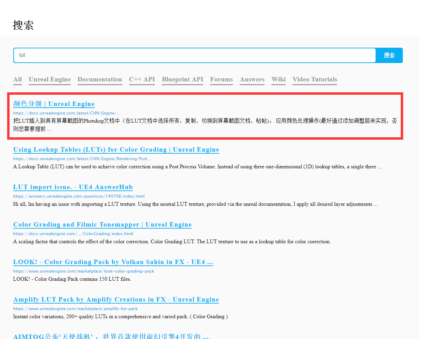Click the answers.unrealengine.com/questions/140708 URL

click(x=79, y=196)
